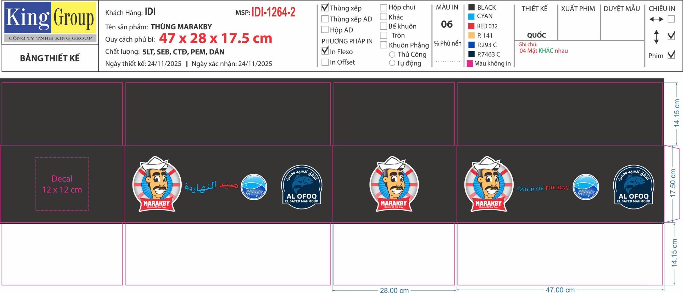Click the vertical double arrow under Chiều In
The height and width of the screenshot is (293, 683).
[656, 36]
